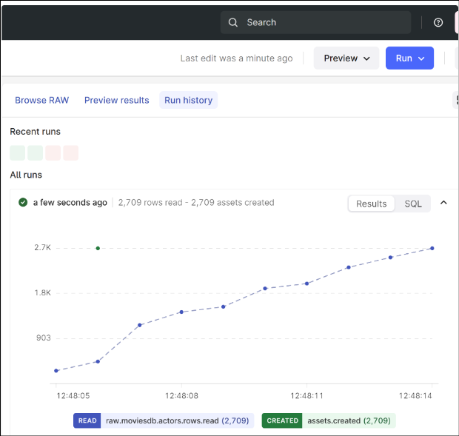Switch to Browse RAW tab

click(41, 100)
